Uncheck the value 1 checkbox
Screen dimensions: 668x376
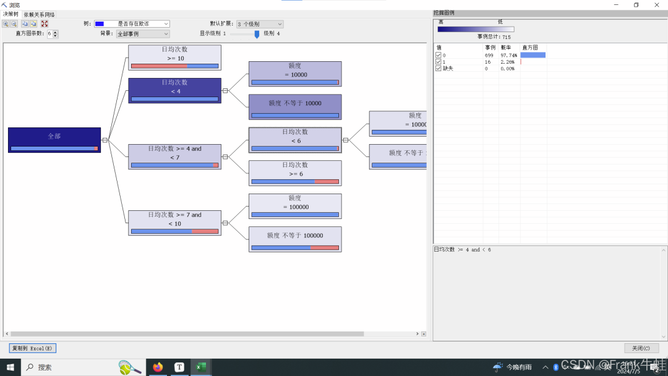pos(439,62)
